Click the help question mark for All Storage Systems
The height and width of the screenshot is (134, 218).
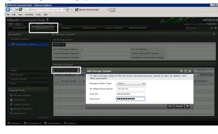pos(214,34)
